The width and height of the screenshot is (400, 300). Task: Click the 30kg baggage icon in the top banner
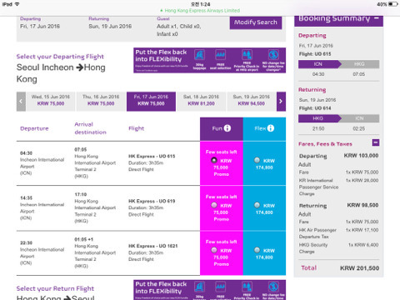(199, 55)
